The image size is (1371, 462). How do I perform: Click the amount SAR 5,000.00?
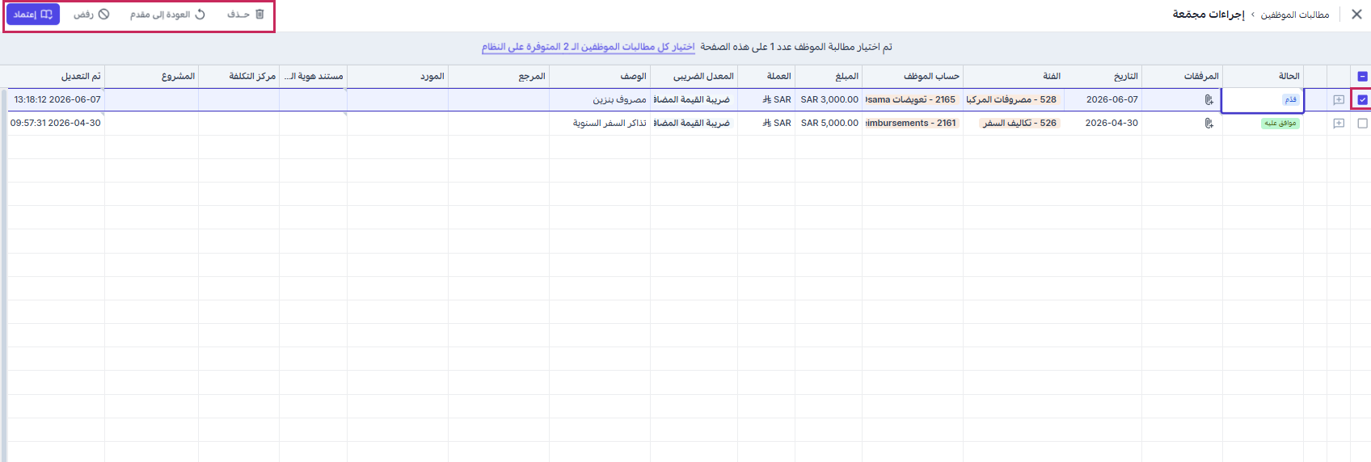(x=829, y=124)
